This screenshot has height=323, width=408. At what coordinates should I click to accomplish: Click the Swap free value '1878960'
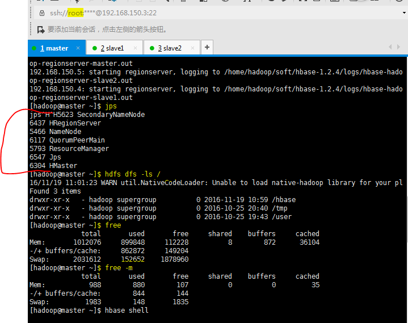175,259
